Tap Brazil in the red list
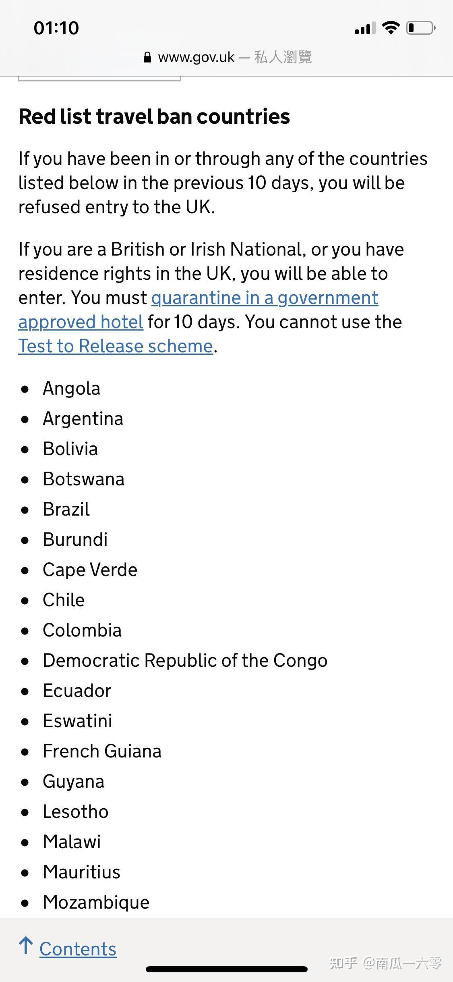453x982 pixels. click(66, 510)
